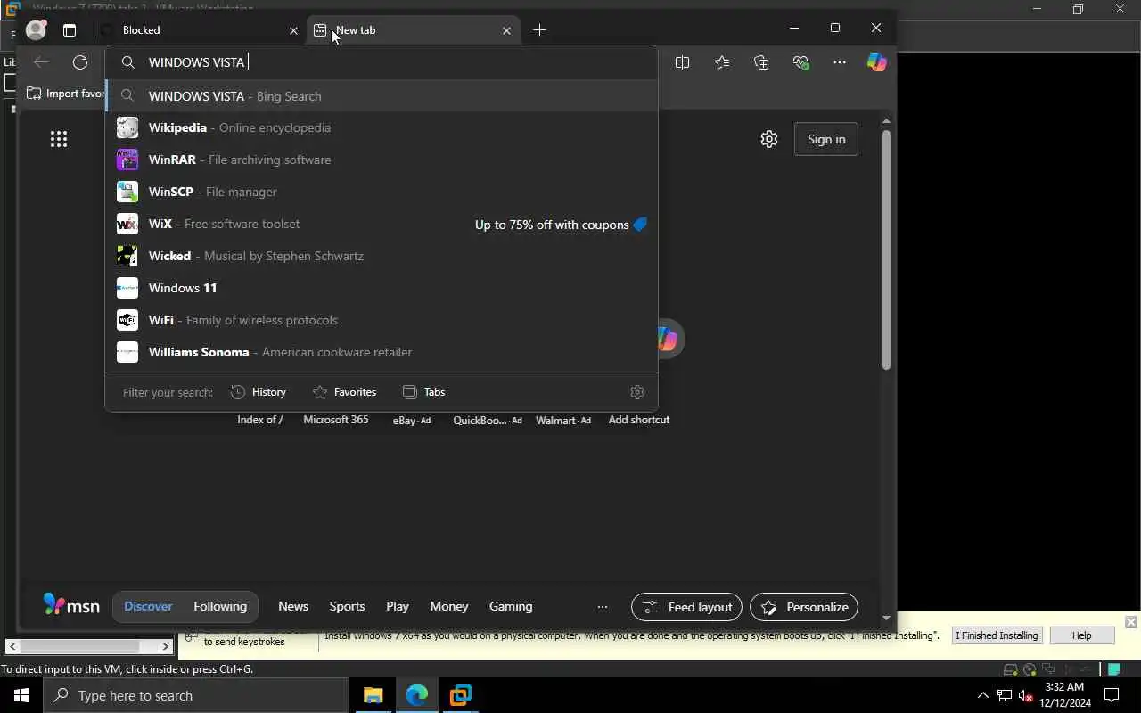Click the page vertical scrollbar thumb
This screenshot has height=713, width=1141.
(886, 250)
